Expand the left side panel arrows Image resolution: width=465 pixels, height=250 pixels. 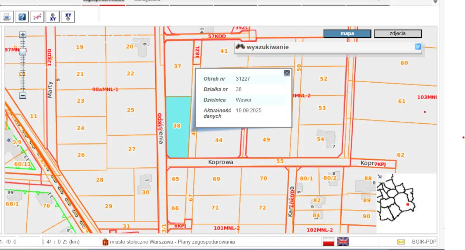(x=9, y=140)
